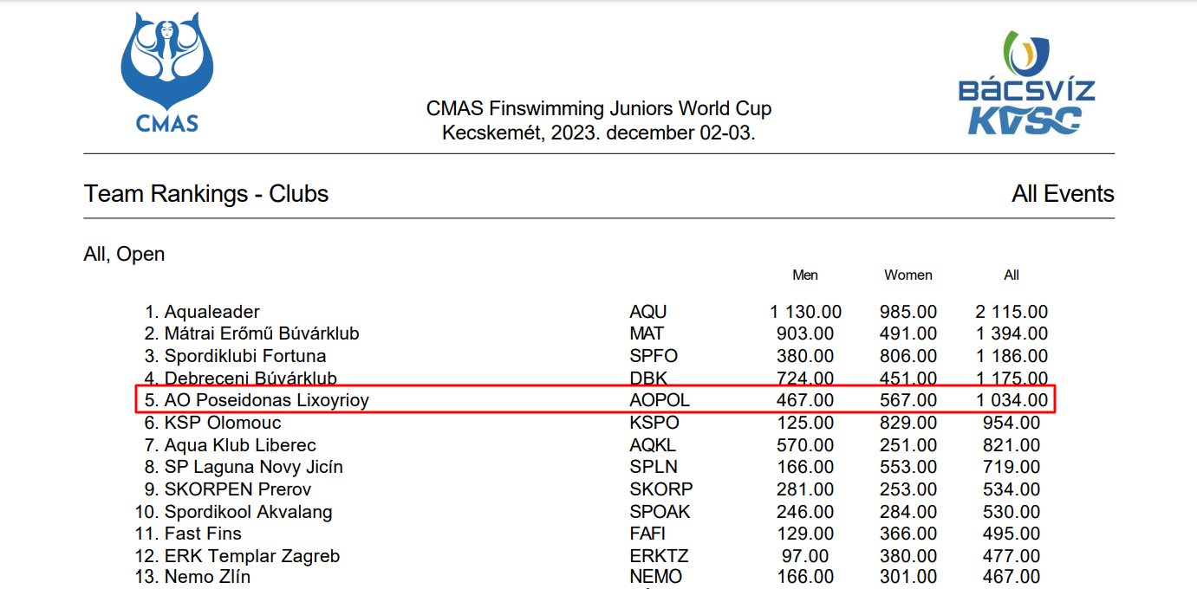The height and width of the screenshot is (589, 1197).
Task: Select the CMAS Finswimming Juniors World Cup title
Action: (599, 109)
